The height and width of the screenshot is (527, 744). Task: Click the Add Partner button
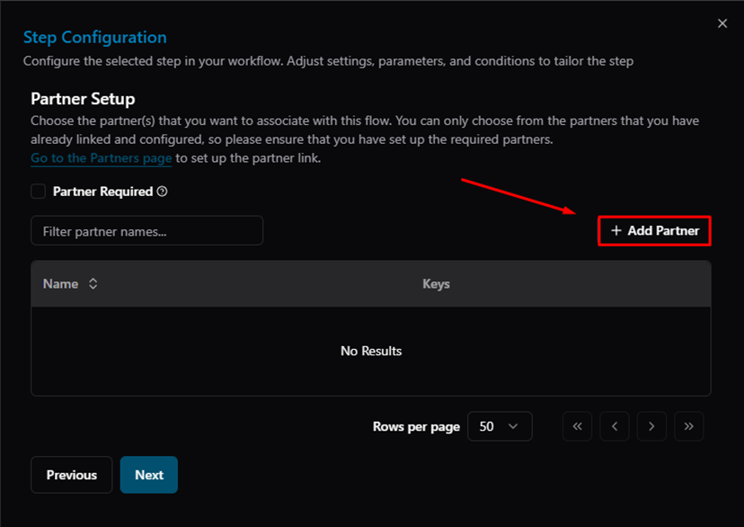pos(654,231)
